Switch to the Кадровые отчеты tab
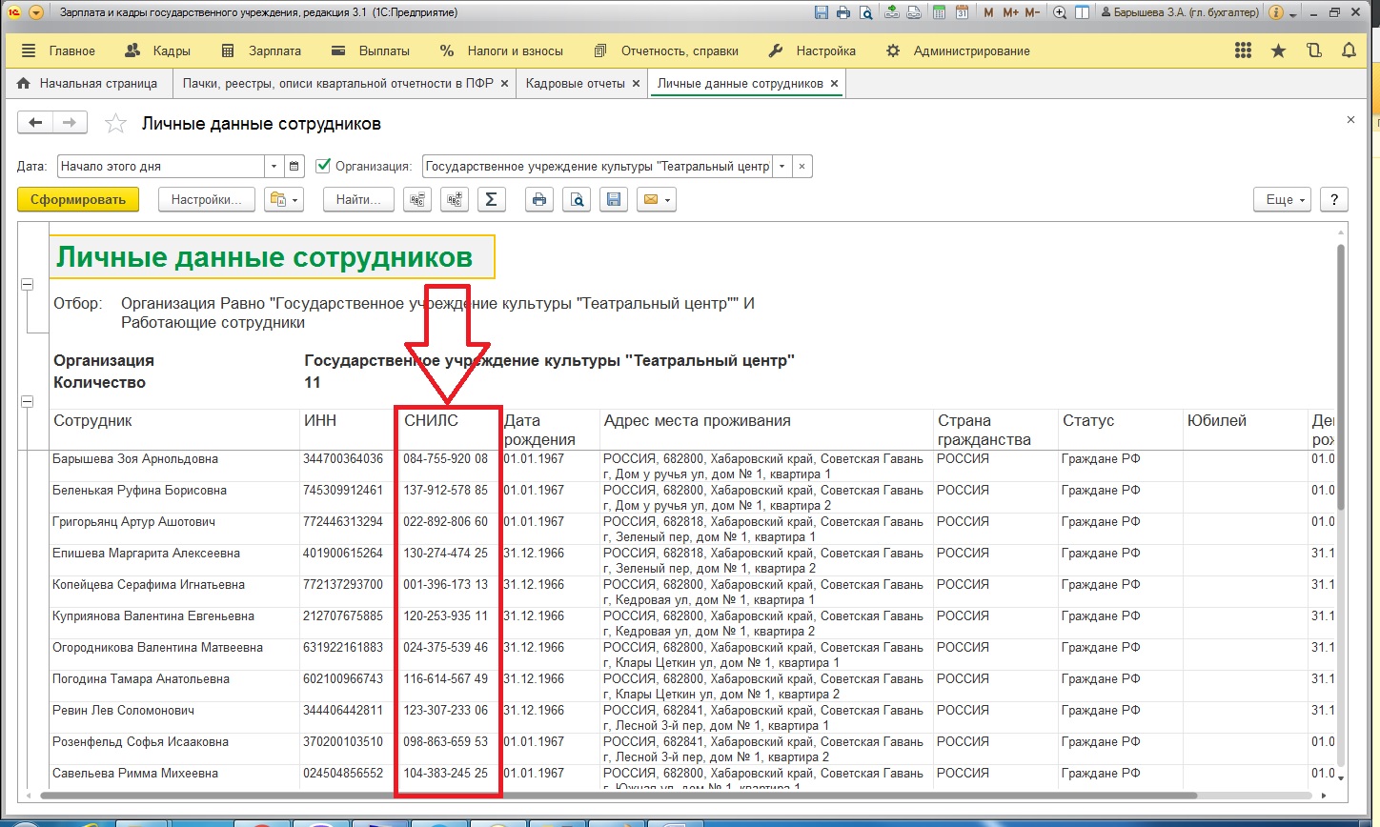 [x=575, y=83]
